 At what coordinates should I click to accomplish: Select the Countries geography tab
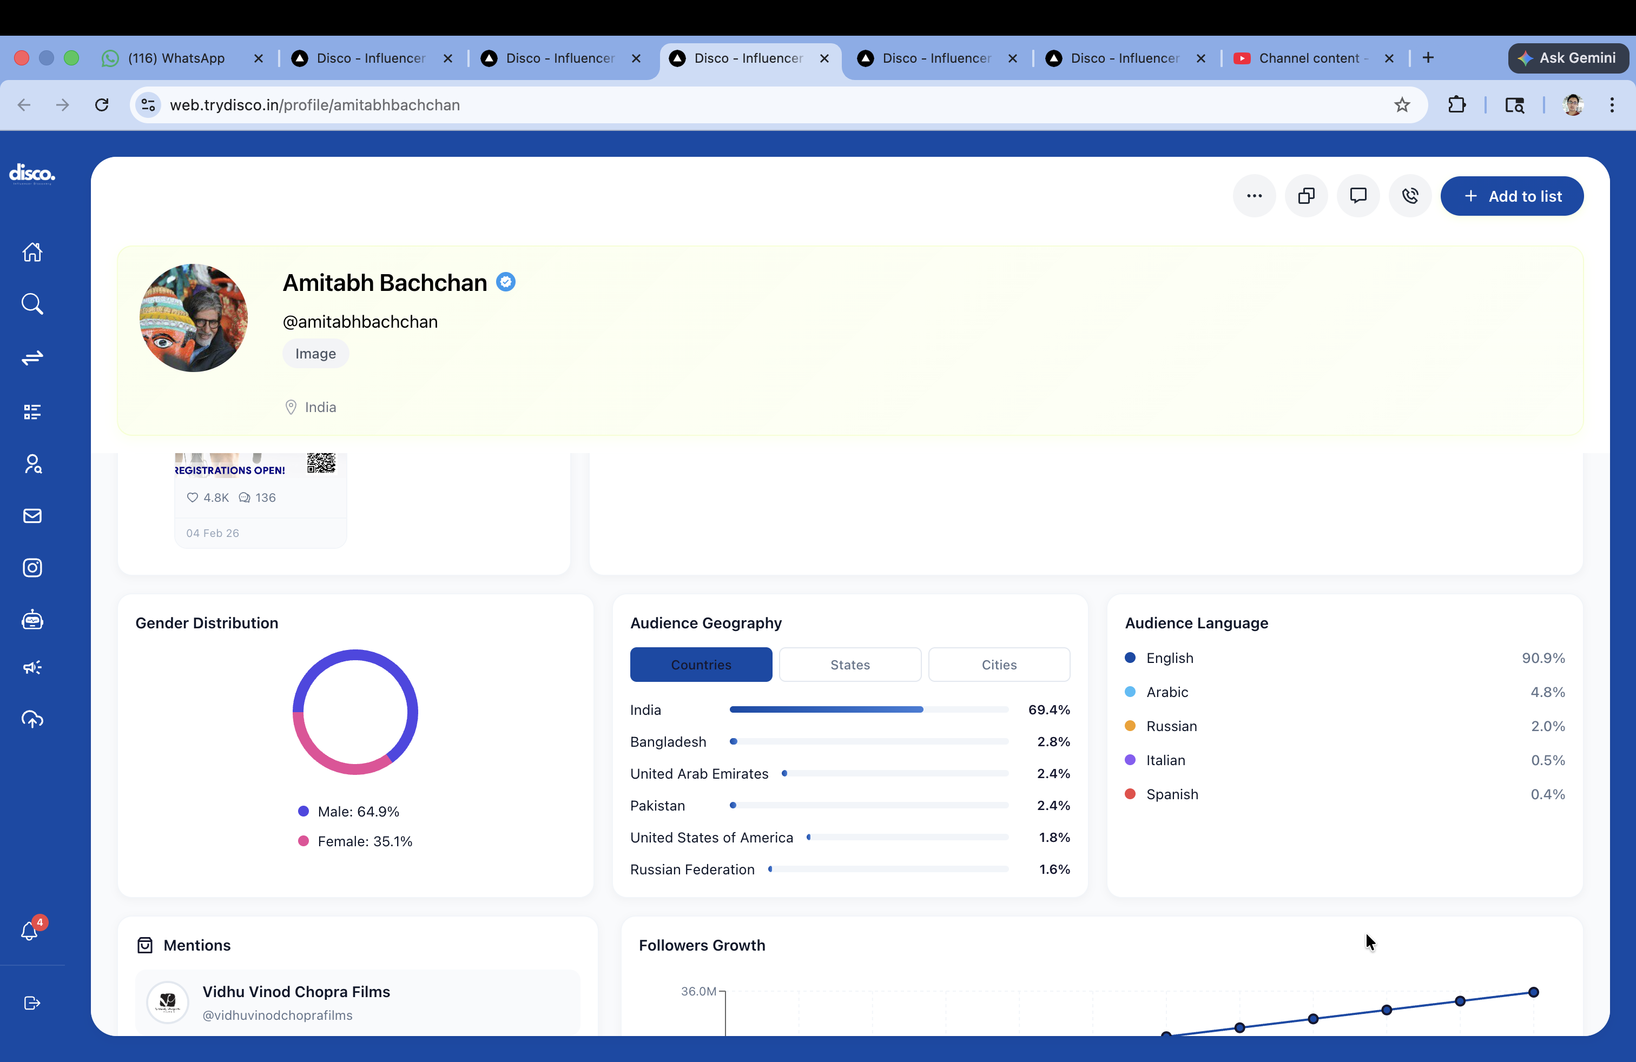701,664
